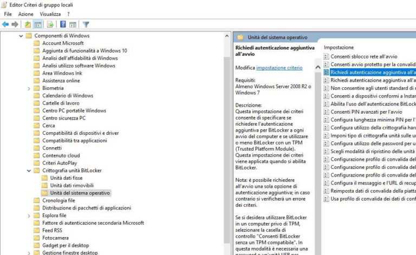Toggle the action pane toolbar icon

[x=73, y=25]
